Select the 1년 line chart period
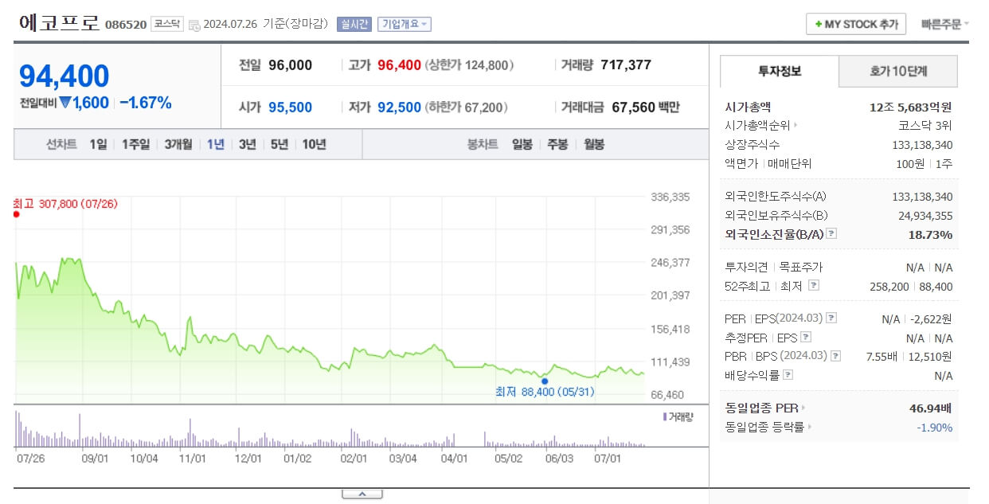 pyautogui.click(x=215, y=144)
